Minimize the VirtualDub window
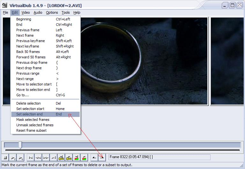The image size is (245, 169). [225, 5]
